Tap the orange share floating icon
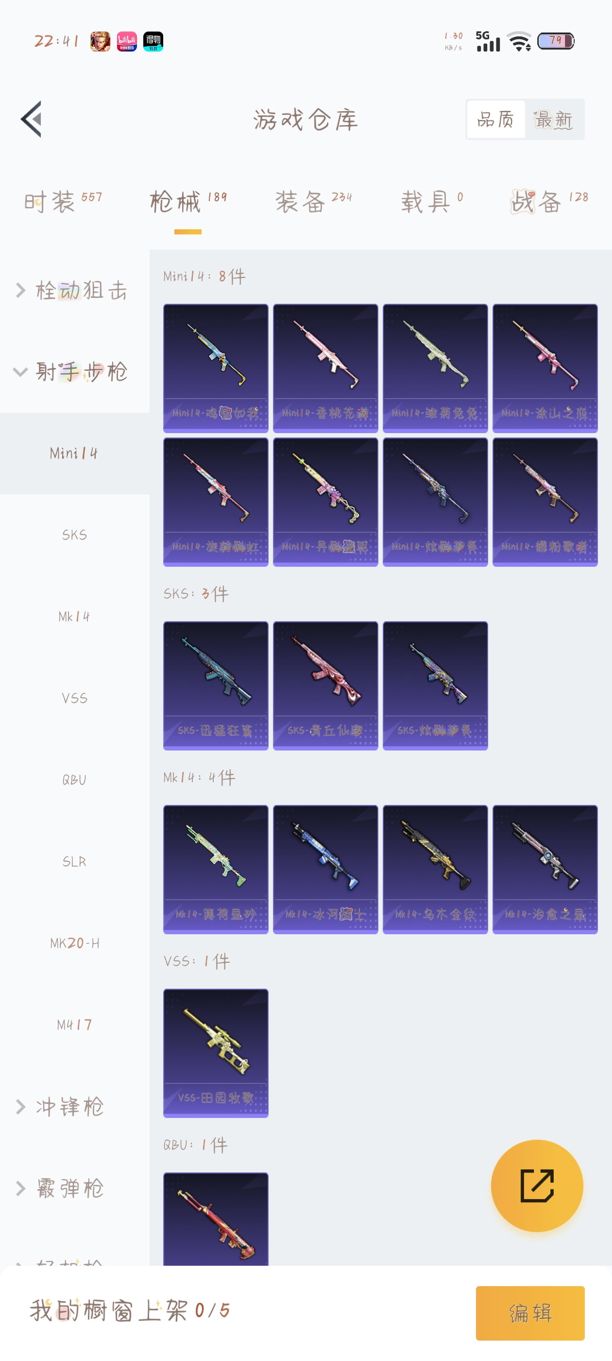 pyautogui.click(x=537, y=1185)
